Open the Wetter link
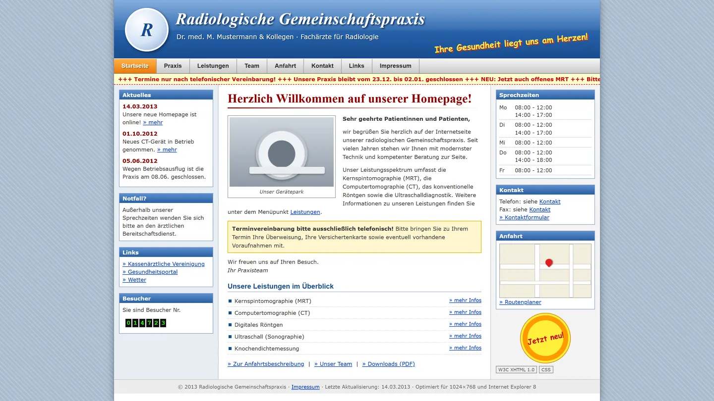This screenshot has width=714, height=401. tap(134, 280)
